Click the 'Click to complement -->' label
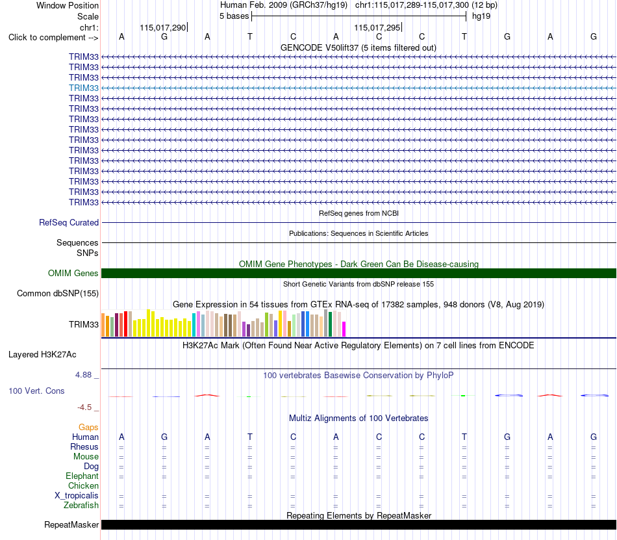The width and height of the screenshot is (617, 540). tap(53, 38)
